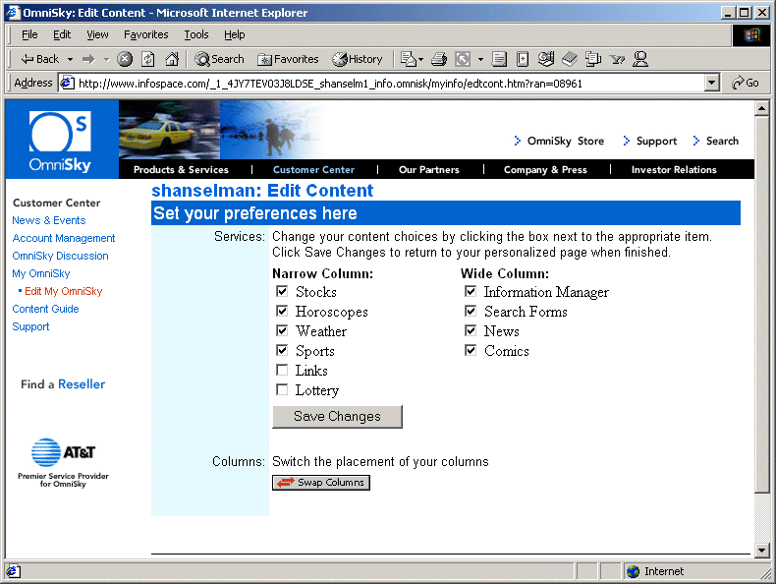Open the My OmniSky sidebar link
776x584 pixels.
point(41,274)
